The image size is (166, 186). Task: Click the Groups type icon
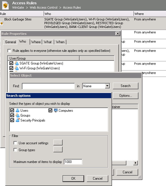coord(18,115)
